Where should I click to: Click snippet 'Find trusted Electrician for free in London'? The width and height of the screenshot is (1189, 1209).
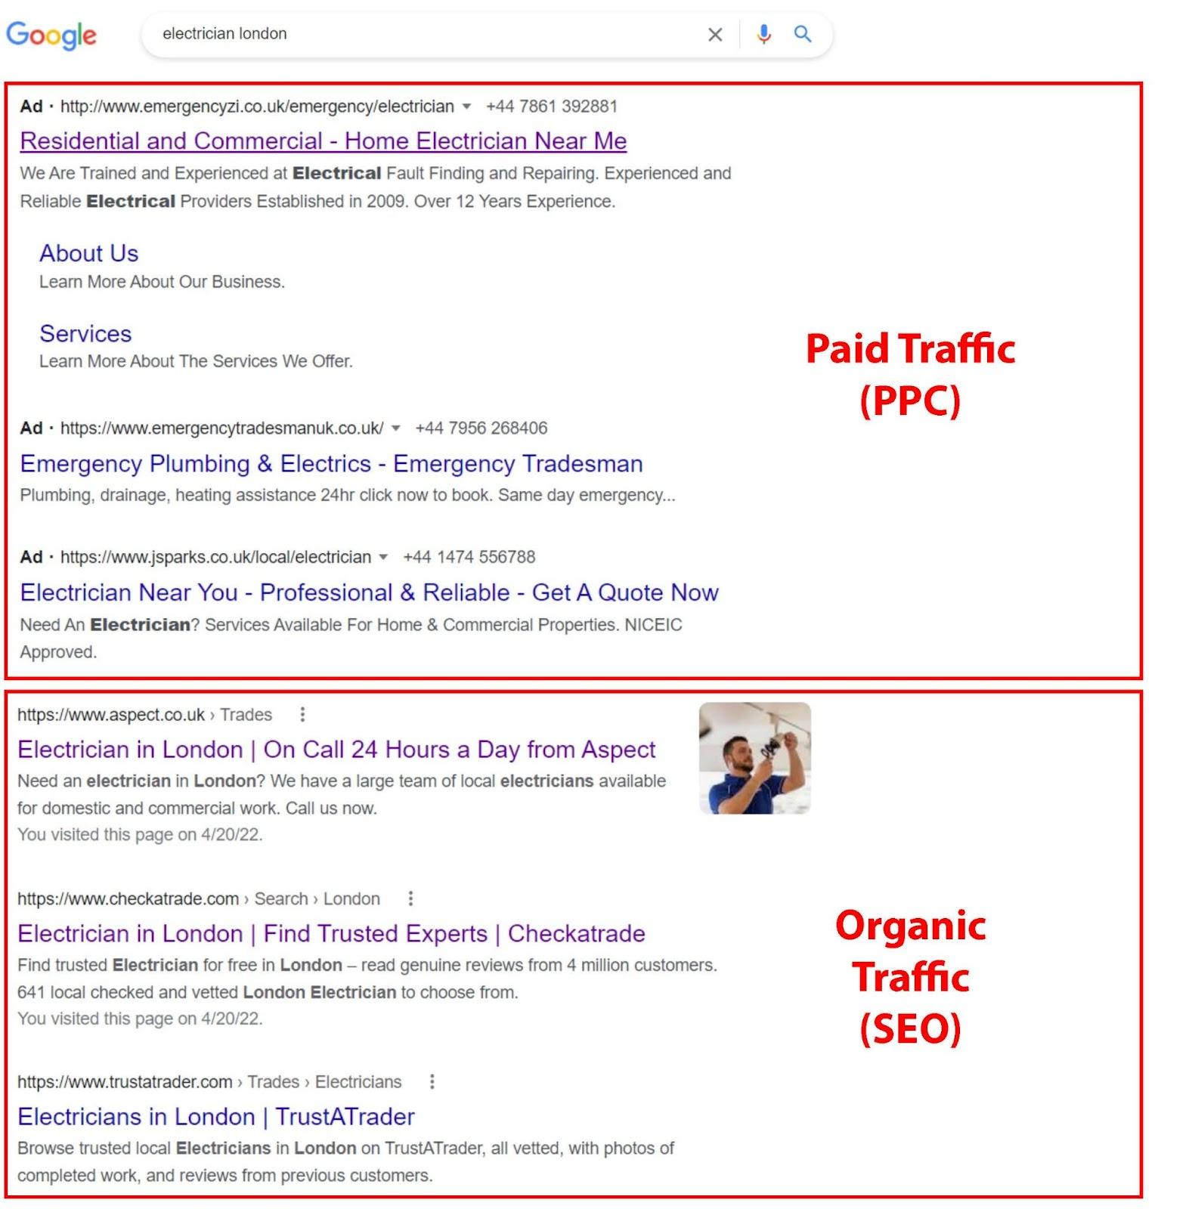[367, 979]
